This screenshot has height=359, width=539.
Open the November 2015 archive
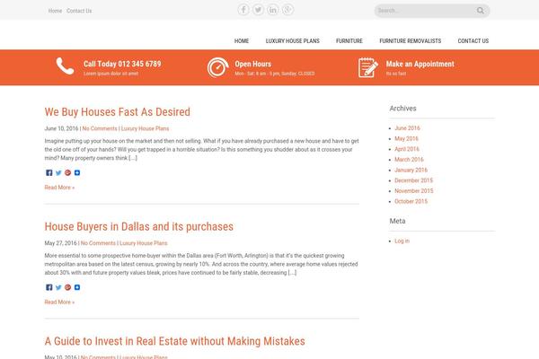[x=414, y=191]
